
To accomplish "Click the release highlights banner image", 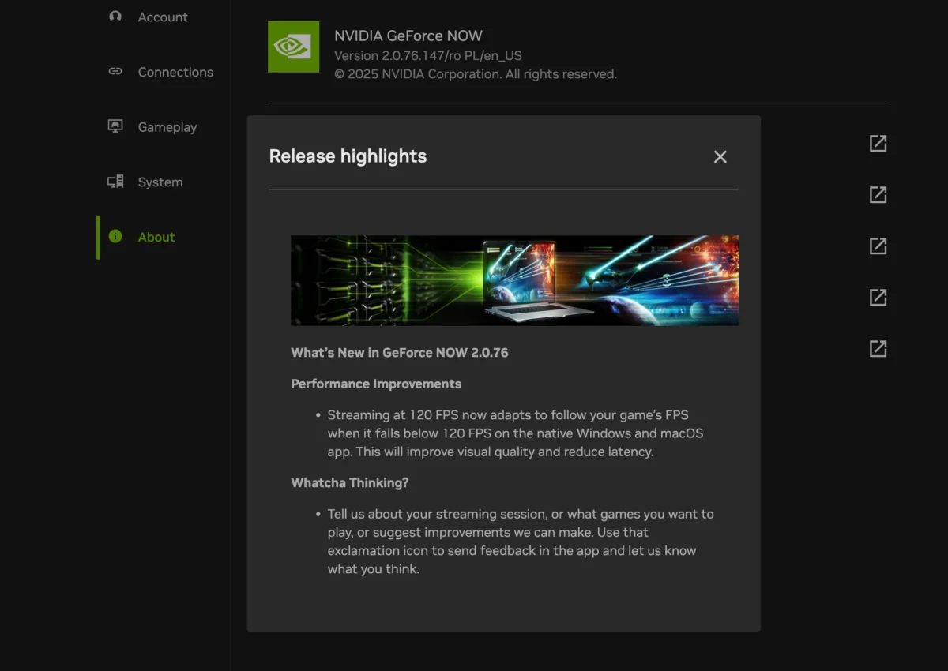I will coord(514,280).
